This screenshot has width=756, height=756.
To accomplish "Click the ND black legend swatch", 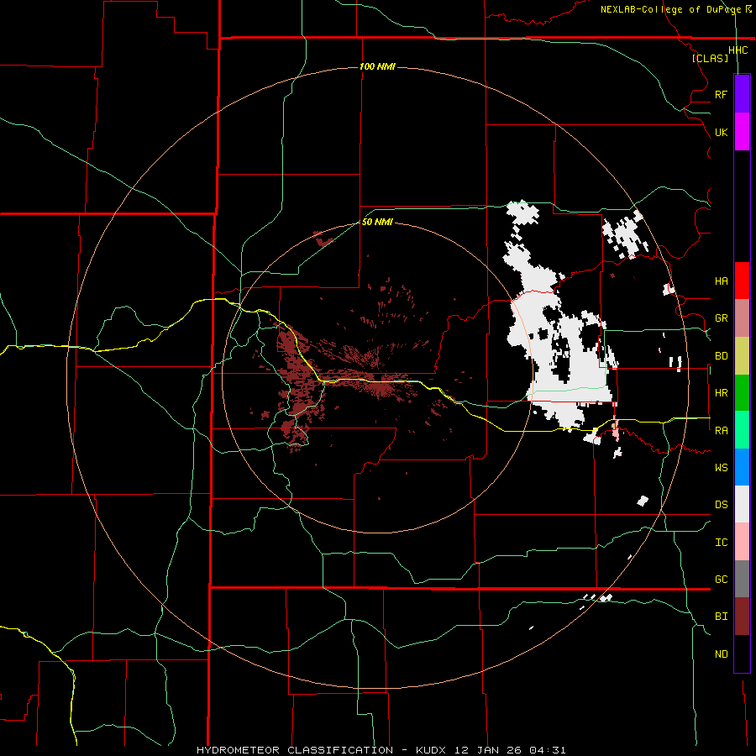I will click(x=742, y=654).
